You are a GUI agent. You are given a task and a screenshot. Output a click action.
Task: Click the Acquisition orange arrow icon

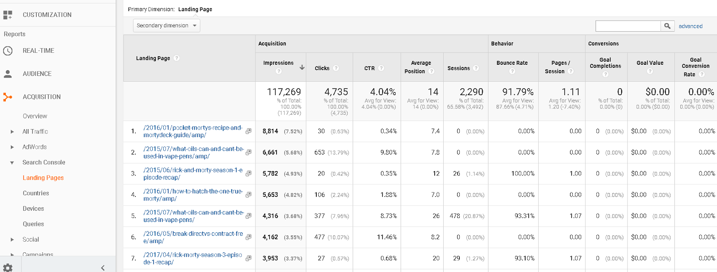coord(8,97)
